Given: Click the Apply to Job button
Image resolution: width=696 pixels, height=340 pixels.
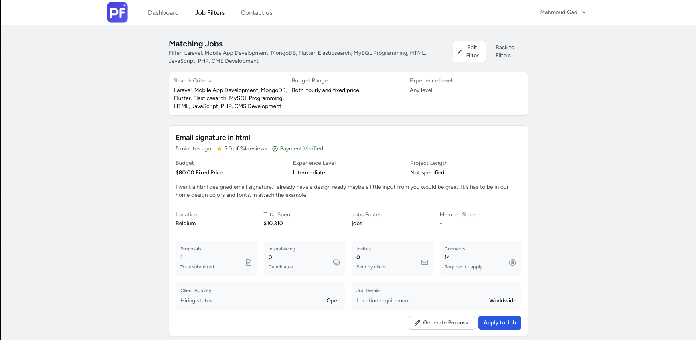Looking at the screenshot, I should coord(500,323).
